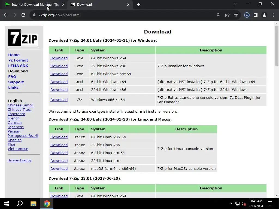Screen dimensions: 279x209
Task: Download 24.01 .exe for 64-bit Windows x64
Action: [x=59, y=58]
